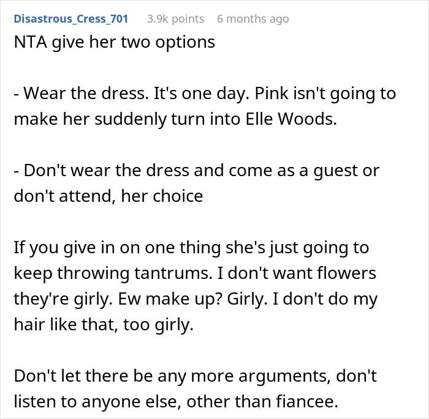Image resolution: width=429 pixels, height=419 pixels.
Task: Open the 6 months ago timestamp
Action: [252, 19]
